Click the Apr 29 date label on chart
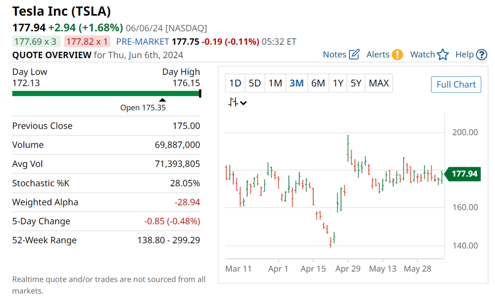The image size is (495, 298). tap(348, 269)
